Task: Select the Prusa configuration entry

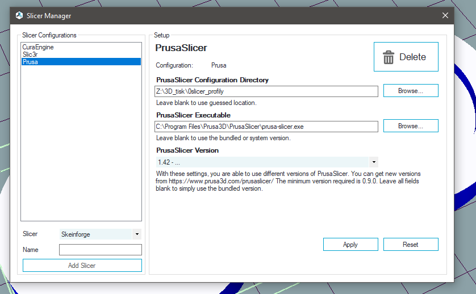Action: pyautogui.click(x=31, y=62)
